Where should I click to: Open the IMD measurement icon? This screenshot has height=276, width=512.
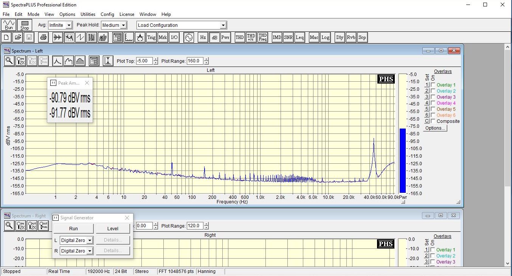click(x=277, y=37)
